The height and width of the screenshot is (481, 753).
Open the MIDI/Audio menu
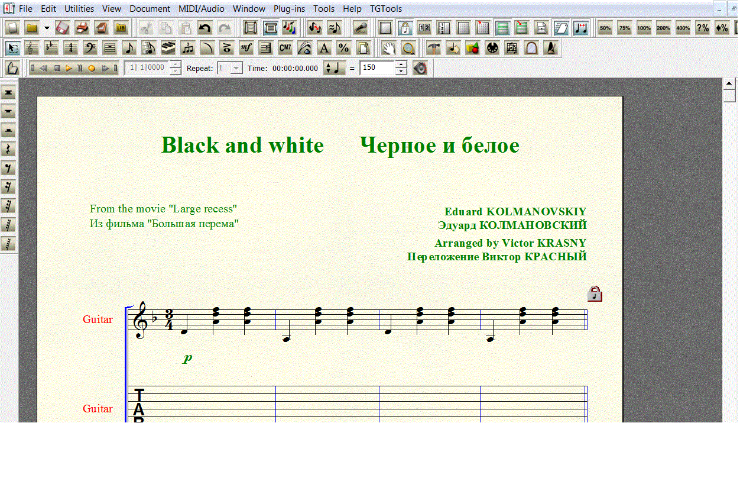pyautogui.click(x=201, y=9)
